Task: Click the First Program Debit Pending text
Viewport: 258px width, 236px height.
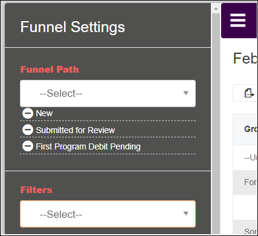Action: (x=88, y=146)
